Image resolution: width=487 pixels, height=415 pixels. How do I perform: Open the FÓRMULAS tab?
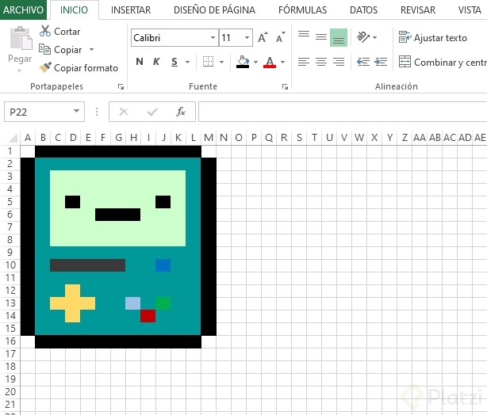302,10
